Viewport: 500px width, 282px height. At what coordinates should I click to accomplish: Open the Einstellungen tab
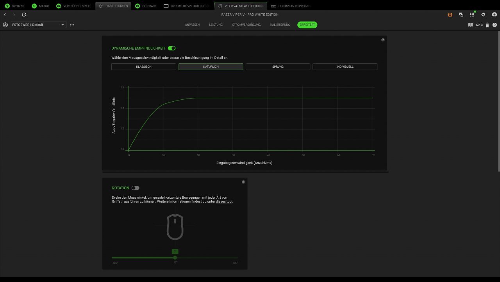[113, 6]
